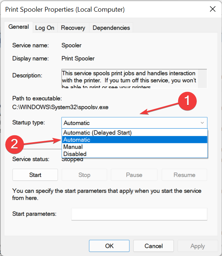
Task: Open the Recovery tab
Action: pyautogui.click(x=73, y=28)
